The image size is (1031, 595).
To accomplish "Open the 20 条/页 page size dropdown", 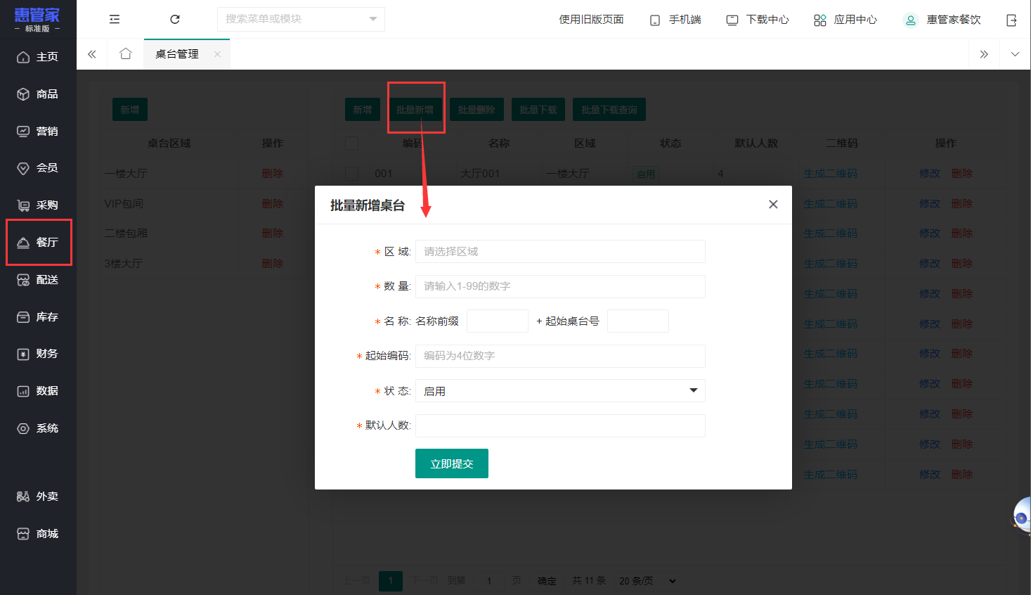I will 647,581.
